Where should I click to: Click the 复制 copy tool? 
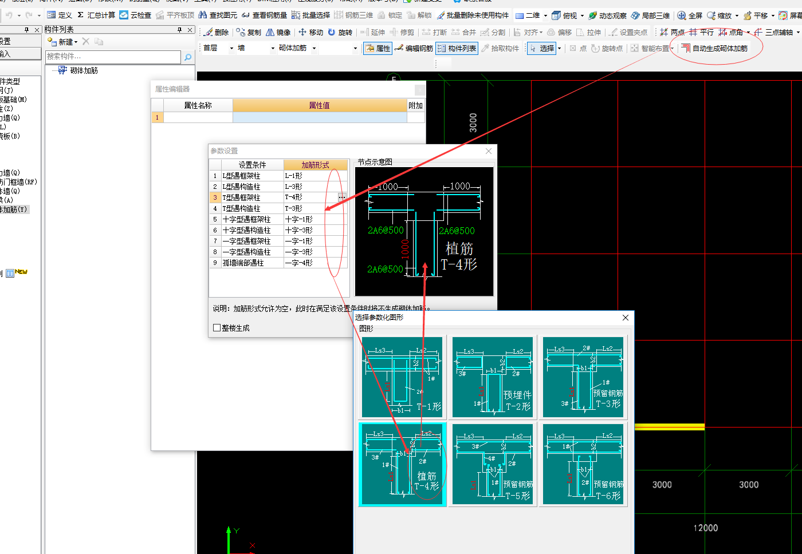tap(249, 32)
